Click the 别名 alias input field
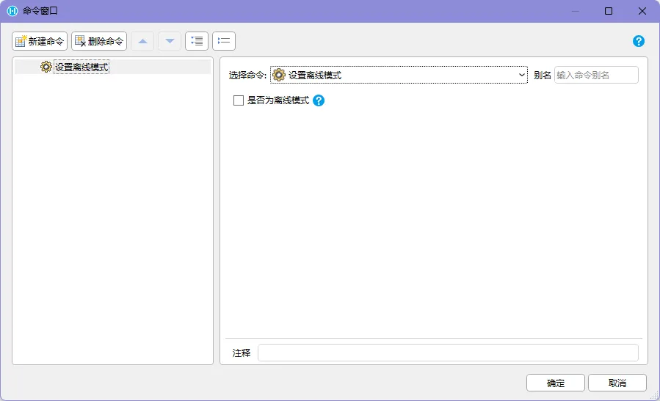The height and width of the screenshot is (401, 660). [x=596, y=75]
